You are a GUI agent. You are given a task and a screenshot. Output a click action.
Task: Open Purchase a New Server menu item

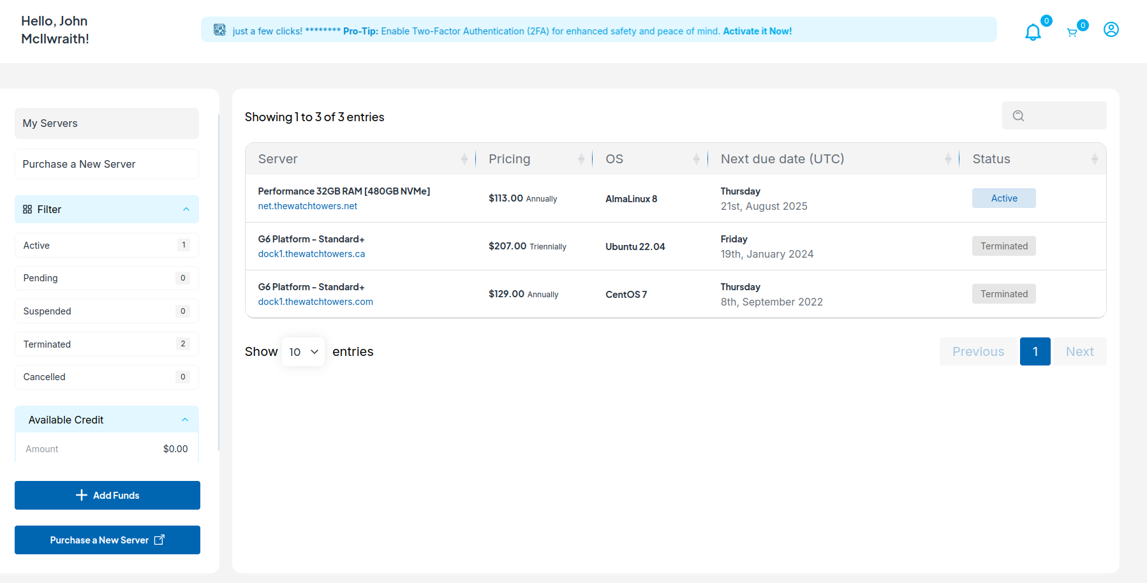tap(107, 164)
